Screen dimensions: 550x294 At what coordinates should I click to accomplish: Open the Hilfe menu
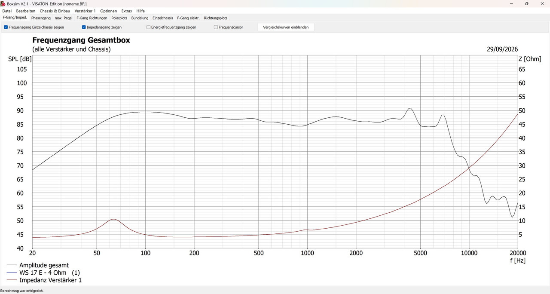click(x=141, y=11)
